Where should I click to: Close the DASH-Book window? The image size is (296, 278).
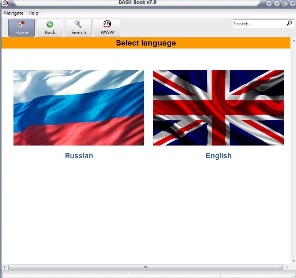tap(292, 3)
